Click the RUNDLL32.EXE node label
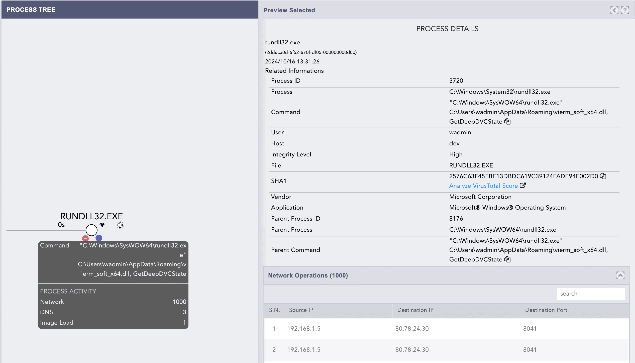 click(x=91, y=216)
